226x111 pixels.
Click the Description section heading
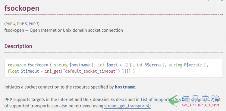18,46
